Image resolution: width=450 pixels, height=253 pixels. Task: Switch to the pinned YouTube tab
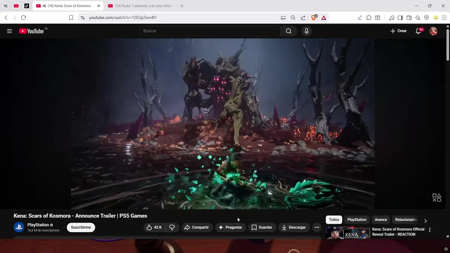16,6
